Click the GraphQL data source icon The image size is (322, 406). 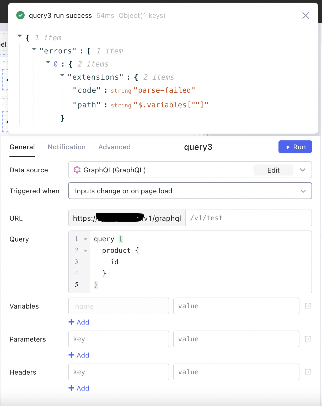point(77,170)
